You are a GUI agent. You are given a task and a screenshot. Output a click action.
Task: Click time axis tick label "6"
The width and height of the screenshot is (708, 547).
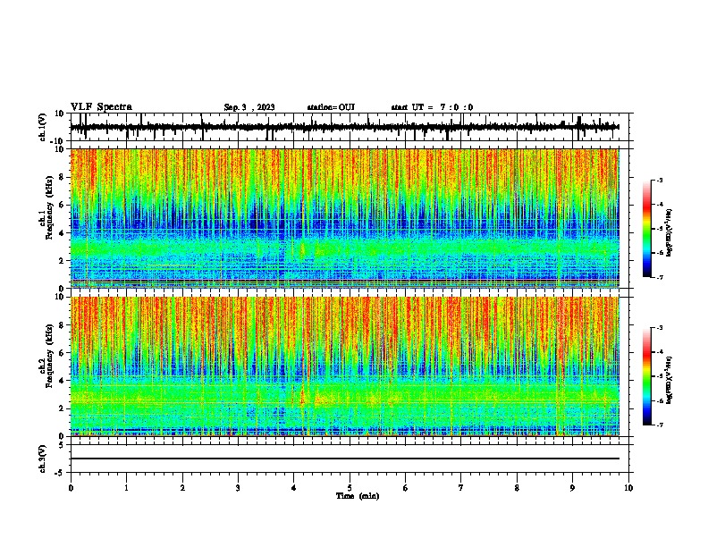[405, 488]
